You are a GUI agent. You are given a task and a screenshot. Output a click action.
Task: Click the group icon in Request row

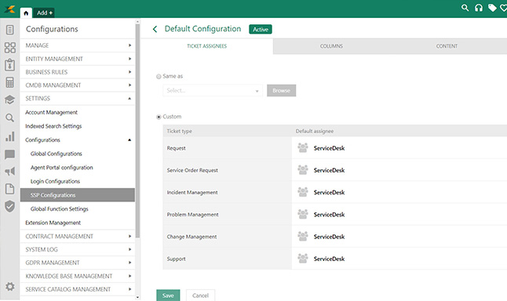[x=303, y=147]
